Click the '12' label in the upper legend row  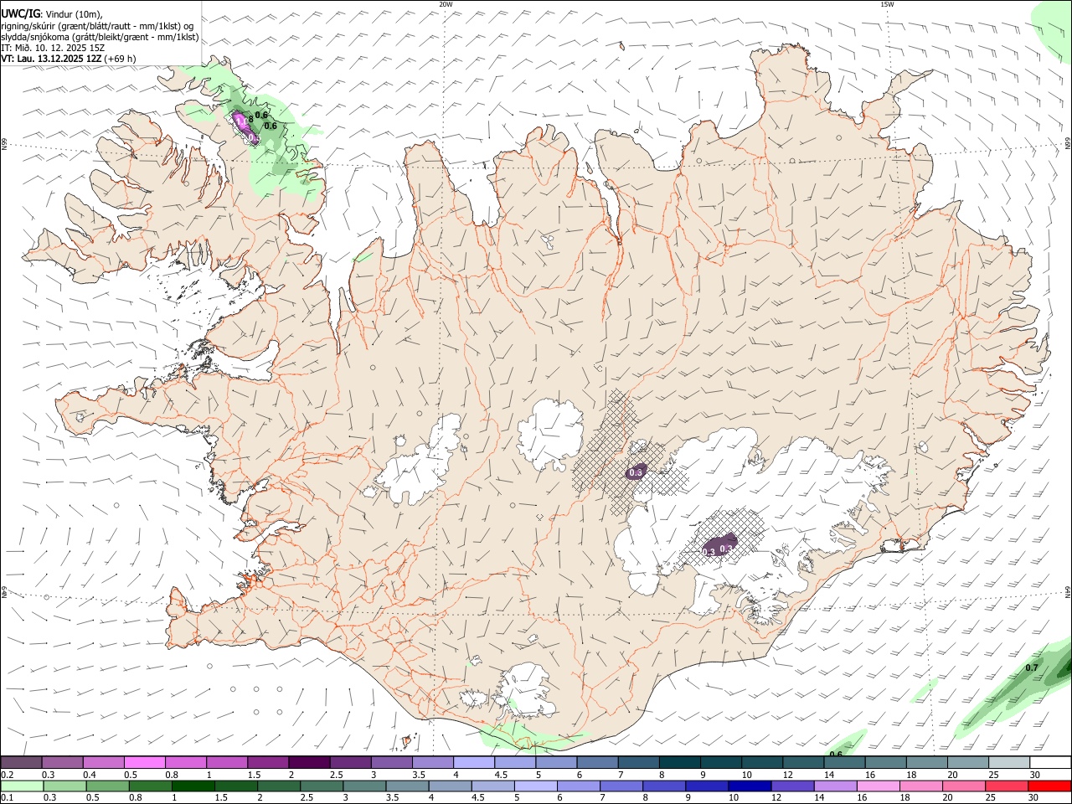pos(788,775)
